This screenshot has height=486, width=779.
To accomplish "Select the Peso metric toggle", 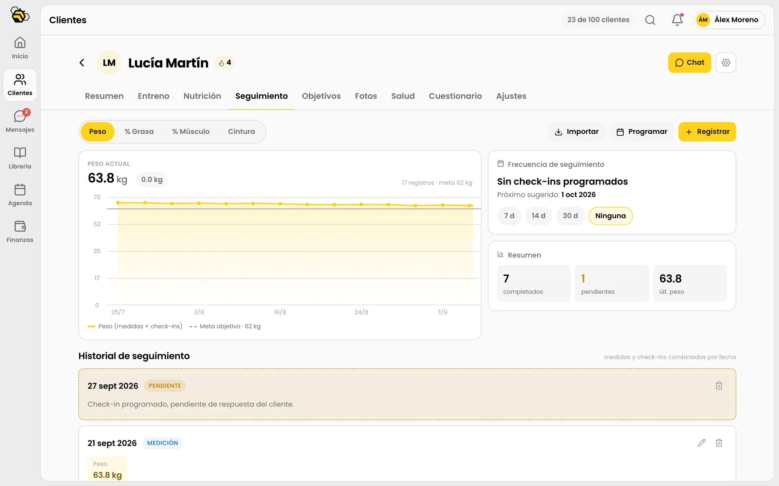I will 97,132.
